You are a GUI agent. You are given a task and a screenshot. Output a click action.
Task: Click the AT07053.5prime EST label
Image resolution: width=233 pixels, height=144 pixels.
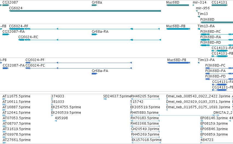[17, 118]
